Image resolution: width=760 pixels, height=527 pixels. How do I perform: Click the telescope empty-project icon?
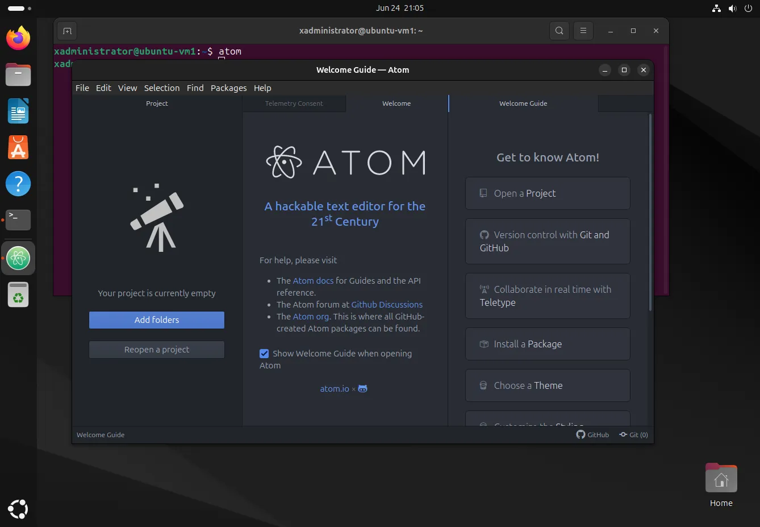click(157, 217)
